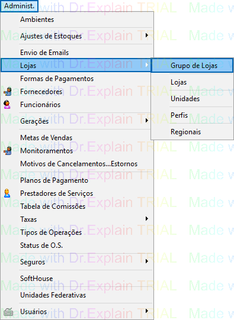Select Ambientes menu entry
Viewport: 234px width, 320px height.
point(77,20)
